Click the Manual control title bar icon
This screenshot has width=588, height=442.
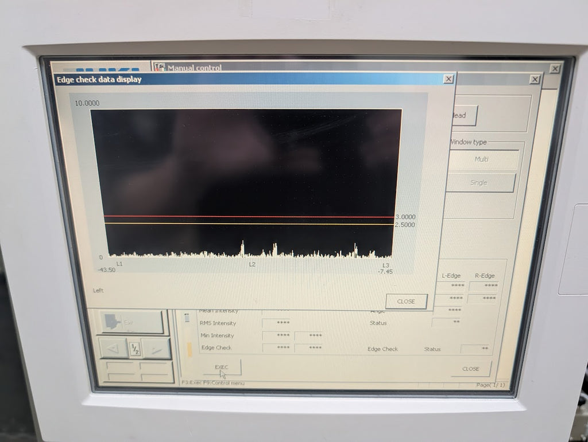160,68
